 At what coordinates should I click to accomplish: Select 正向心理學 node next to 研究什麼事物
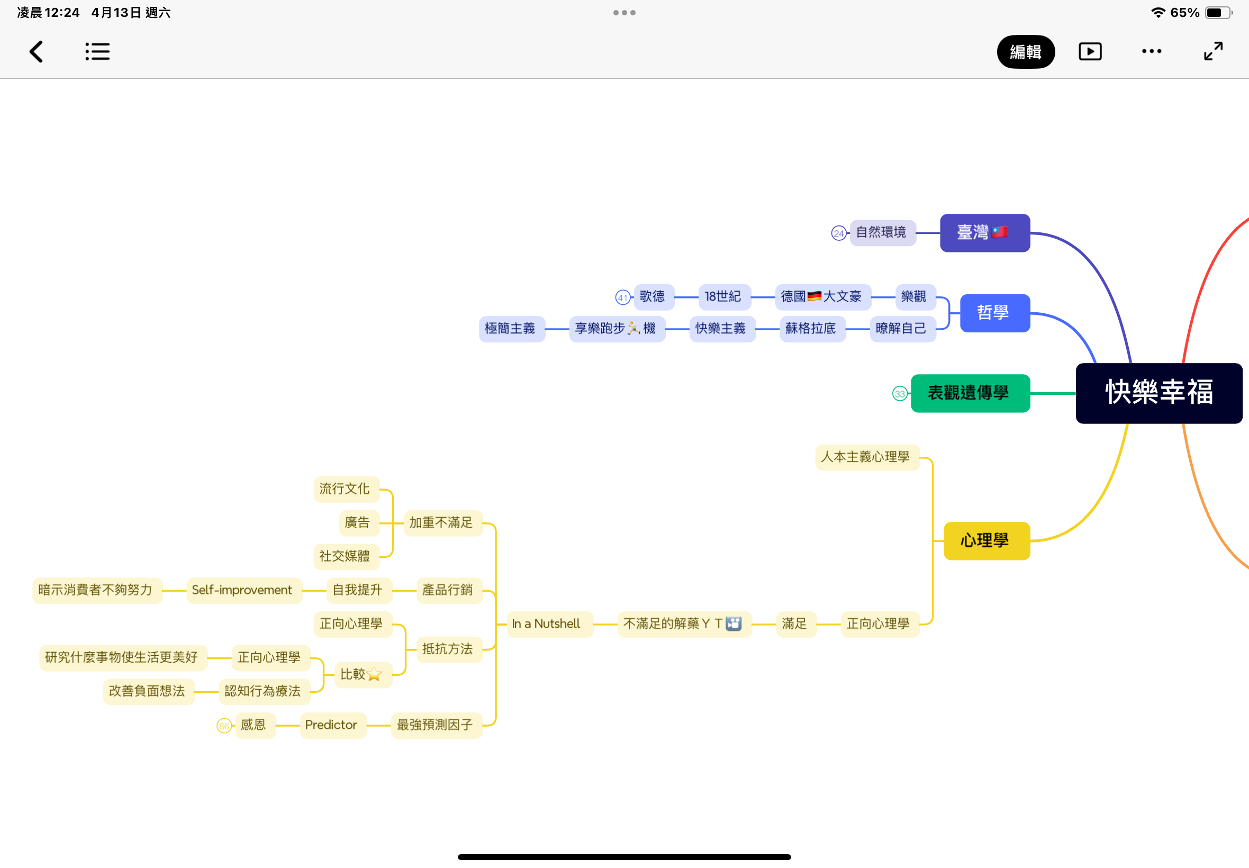pos(271,658)
